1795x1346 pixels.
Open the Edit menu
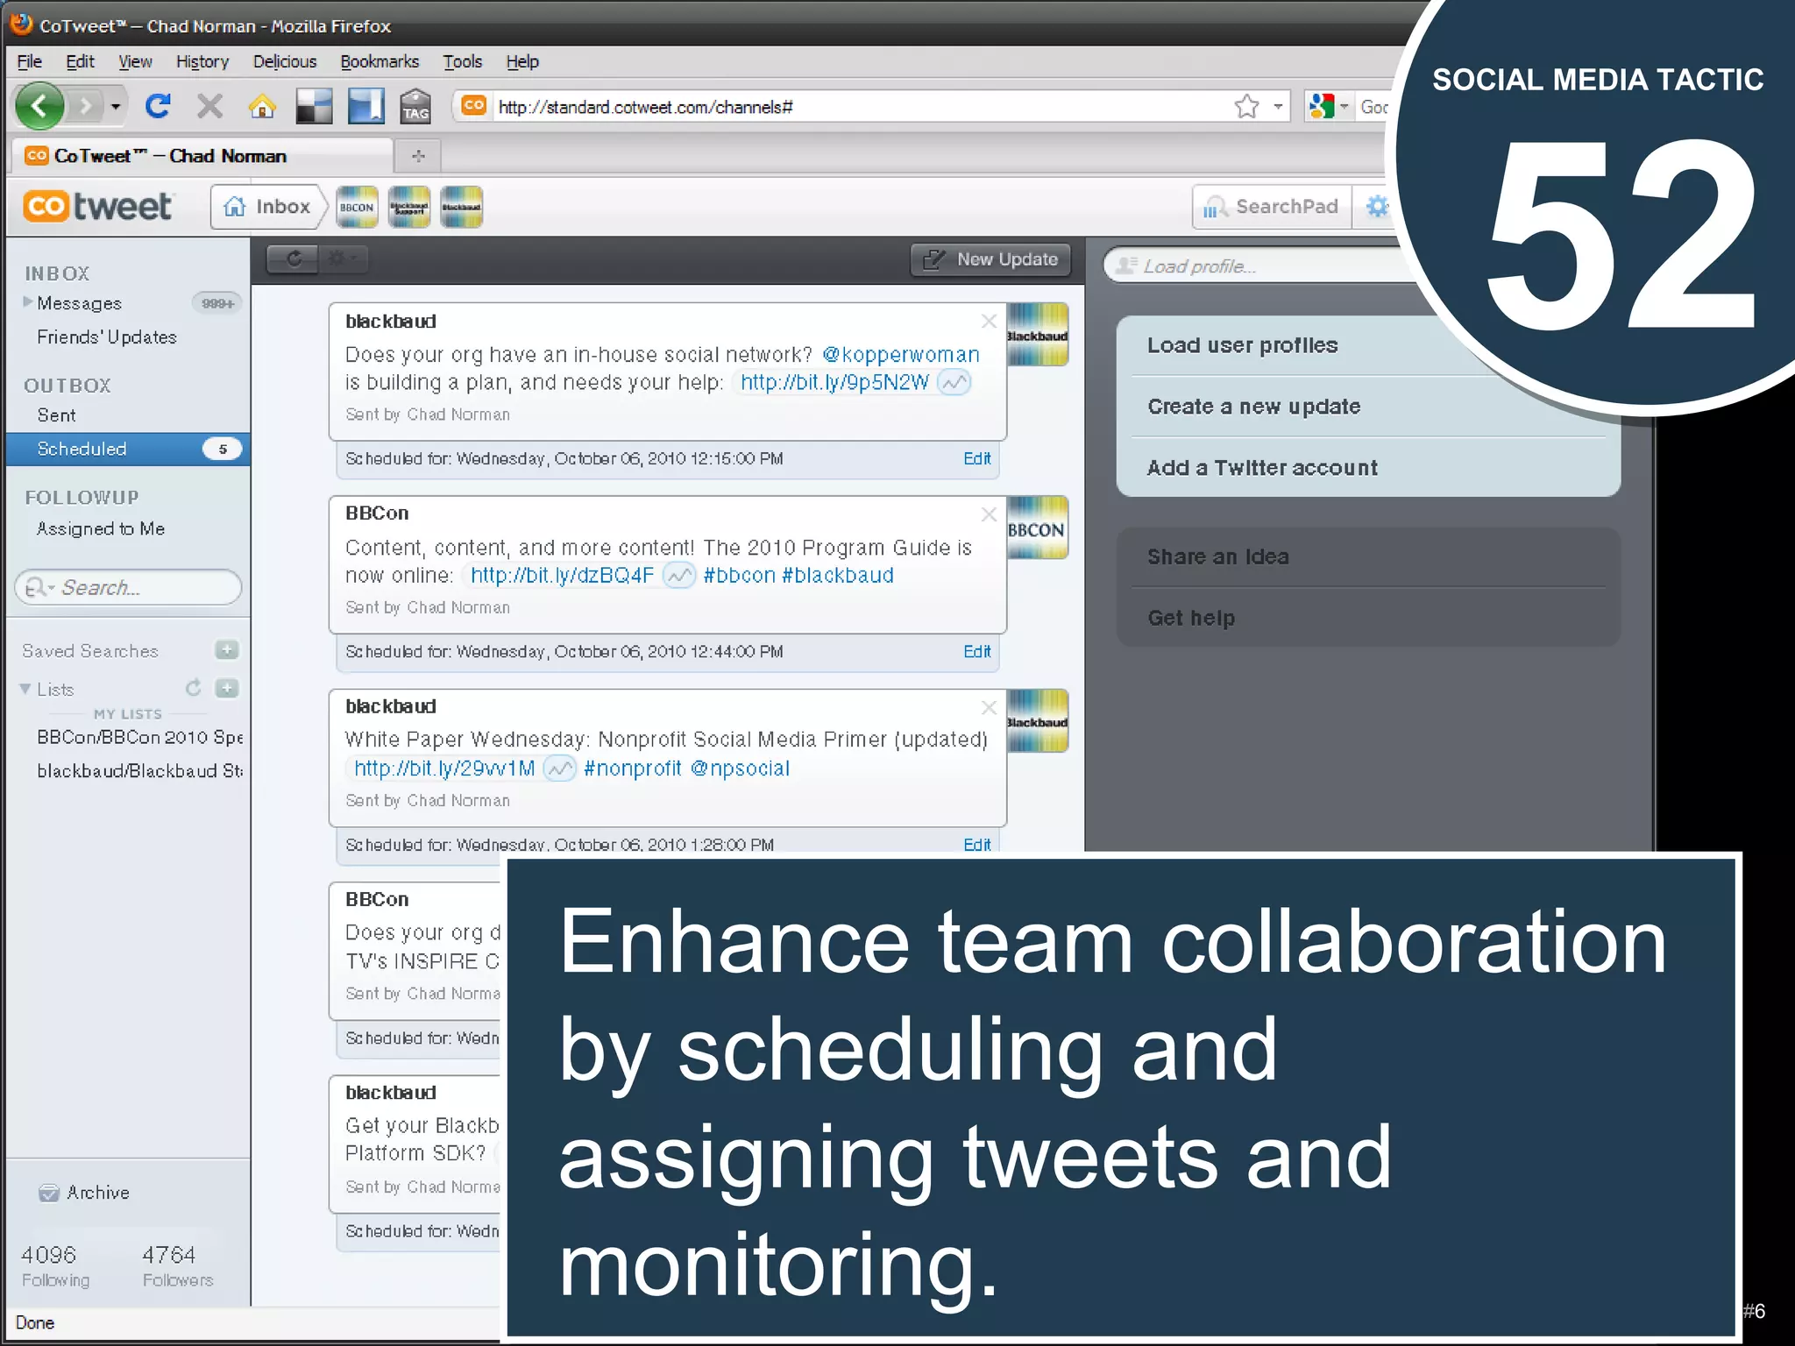(x=80, y=61)
